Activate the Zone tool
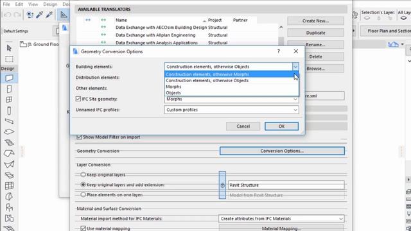 point(9,218)
